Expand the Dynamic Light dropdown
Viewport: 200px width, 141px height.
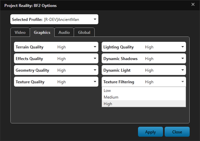144,70
